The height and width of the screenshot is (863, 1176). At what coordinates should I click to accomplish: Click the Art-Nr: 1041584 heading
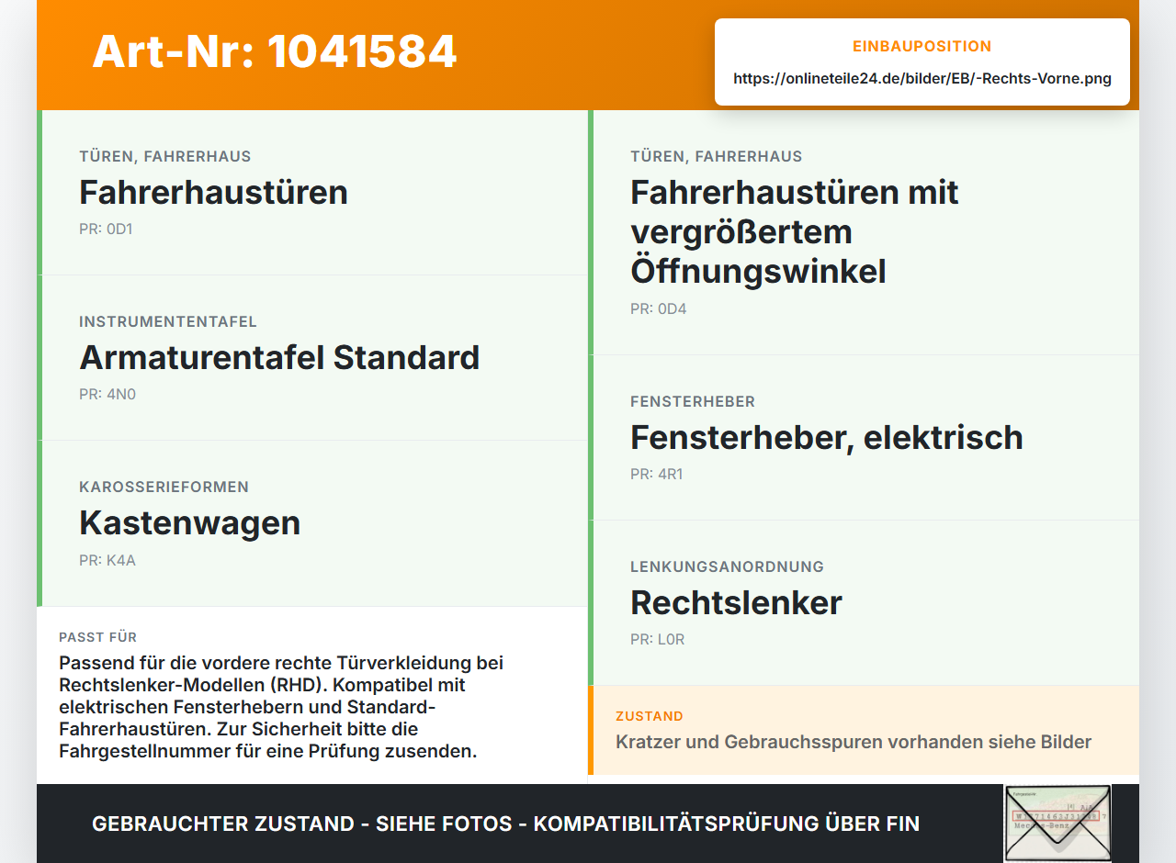(274, 51)
